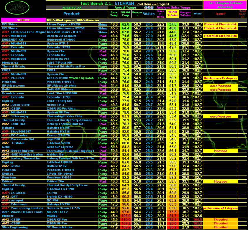The width and height of the screenshot is (248, 230).
Task: Select the yellow VRAM T-Delta column header
Action: coord(173,14)
